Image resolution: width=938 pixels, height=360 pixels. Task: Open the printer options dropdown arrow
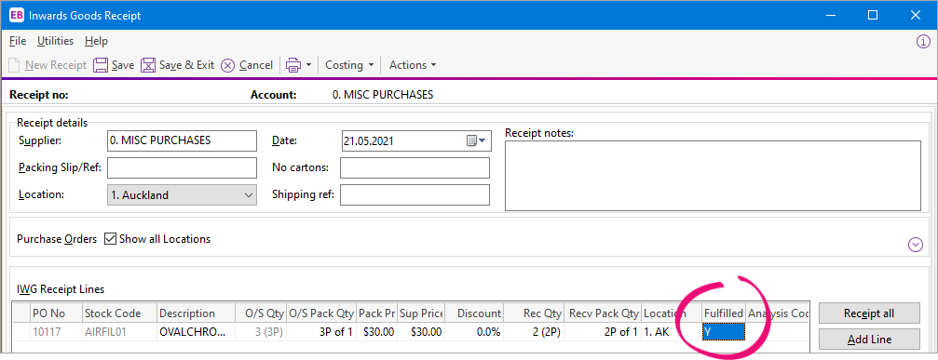click(x=308, y=65)
